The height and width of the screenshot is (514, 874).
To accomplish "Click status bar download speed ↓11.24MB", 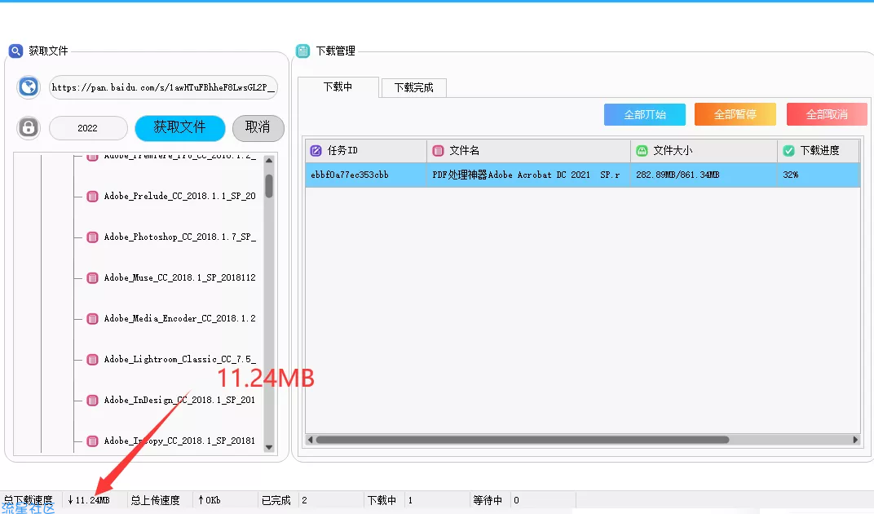I will click(89, 500).
